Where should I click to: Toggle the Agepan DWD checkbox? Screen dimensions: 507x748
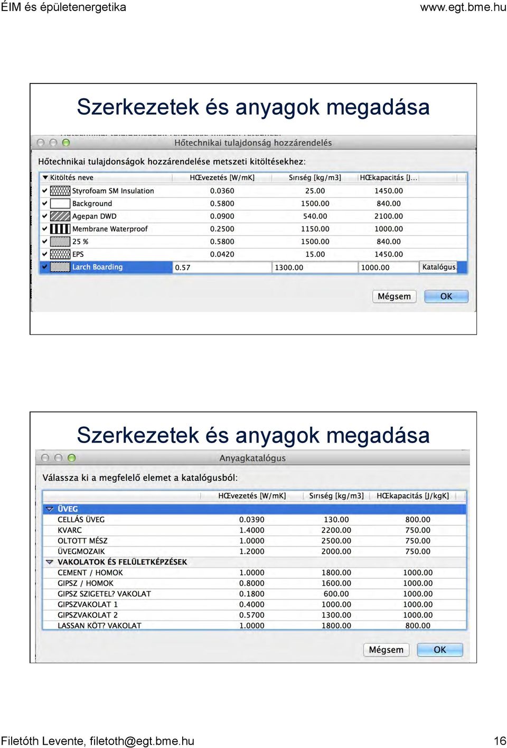[x=45, y=216]
